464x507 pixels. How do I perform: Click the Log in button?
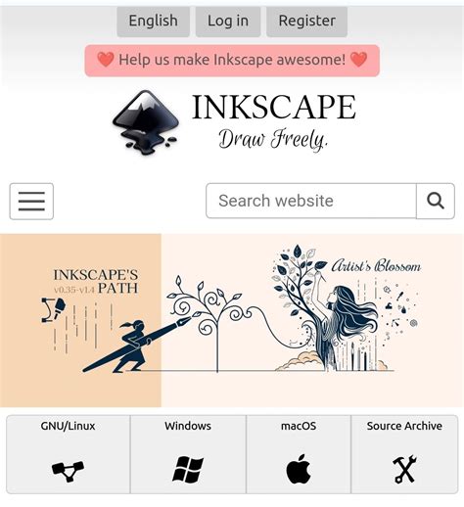pos(228,22)
